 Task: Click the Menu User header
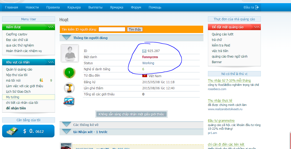[29, 19]
